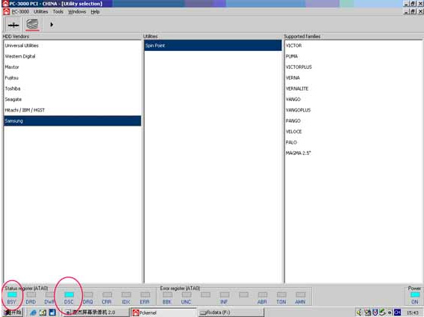Click the system clock showing 15:43
This screenshot has width=424, height=317.
412,313
